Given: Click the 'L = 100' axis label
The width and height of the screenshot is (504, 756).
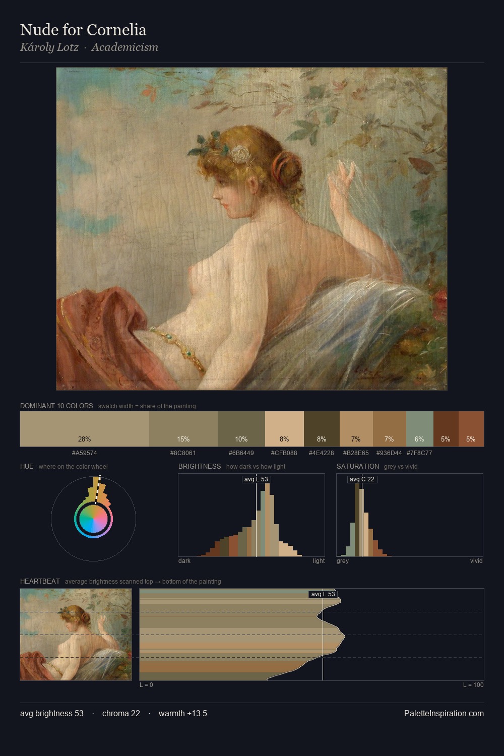Looking at the screenshot, I should click(473, 684).
